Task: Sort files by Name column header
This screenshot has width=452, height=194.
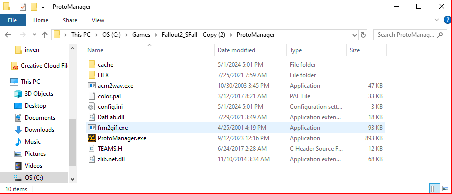Action: point(150,50)
